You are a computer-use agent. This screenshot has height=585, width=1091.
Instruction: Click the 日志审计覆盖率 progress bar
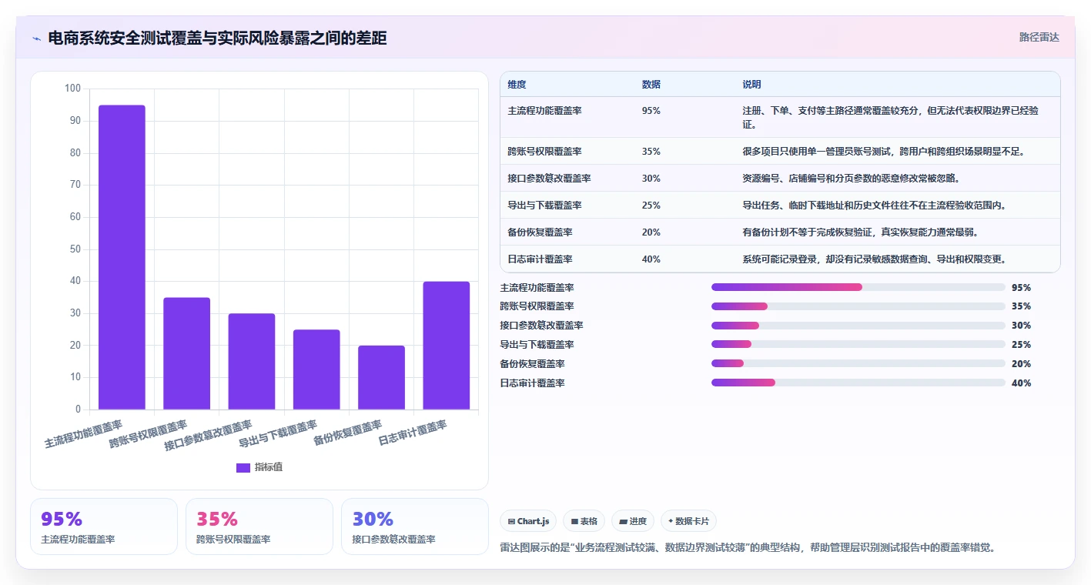pyautogui.click(x=858, y=383)
